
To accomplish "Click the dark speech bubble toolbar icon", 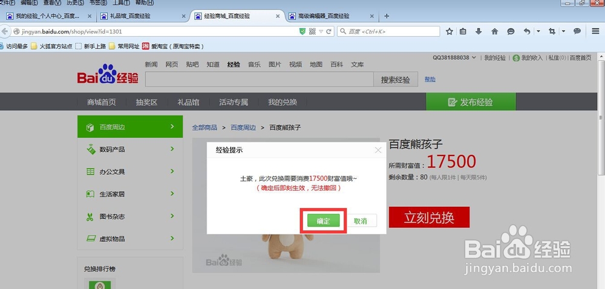I will tap(577, 31).
